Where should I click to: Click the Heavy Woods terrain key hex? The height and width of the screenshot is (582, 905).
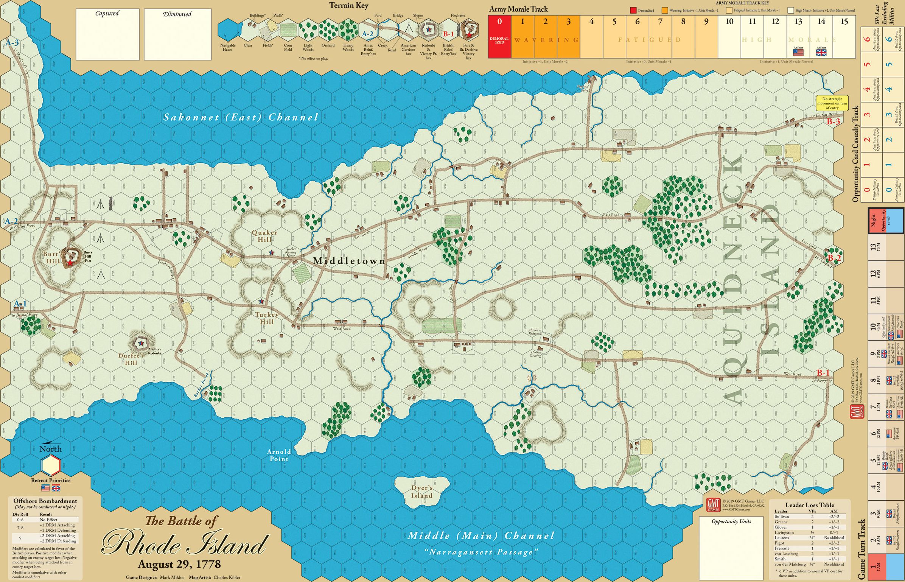[x=348, y=30]
